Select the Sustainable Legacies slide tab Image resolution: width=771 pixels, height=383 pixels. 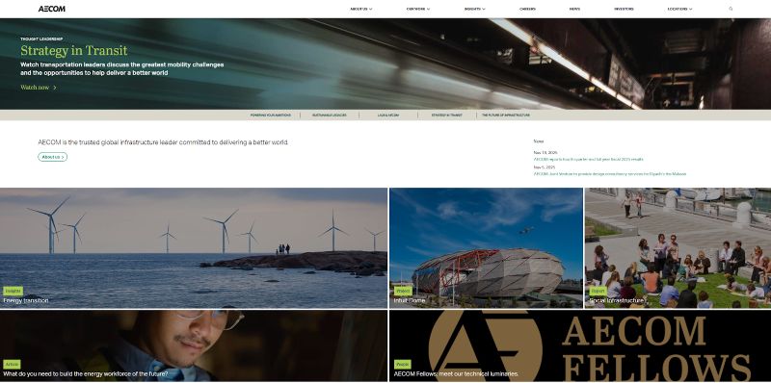coord(330,115)
